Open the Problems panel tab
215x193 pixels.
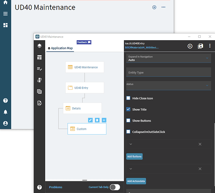tap(56, 187)
